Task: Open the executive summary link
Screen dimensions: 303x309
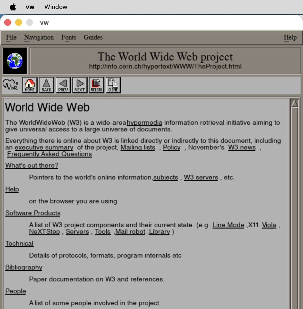Action: [x=44, y=147]
